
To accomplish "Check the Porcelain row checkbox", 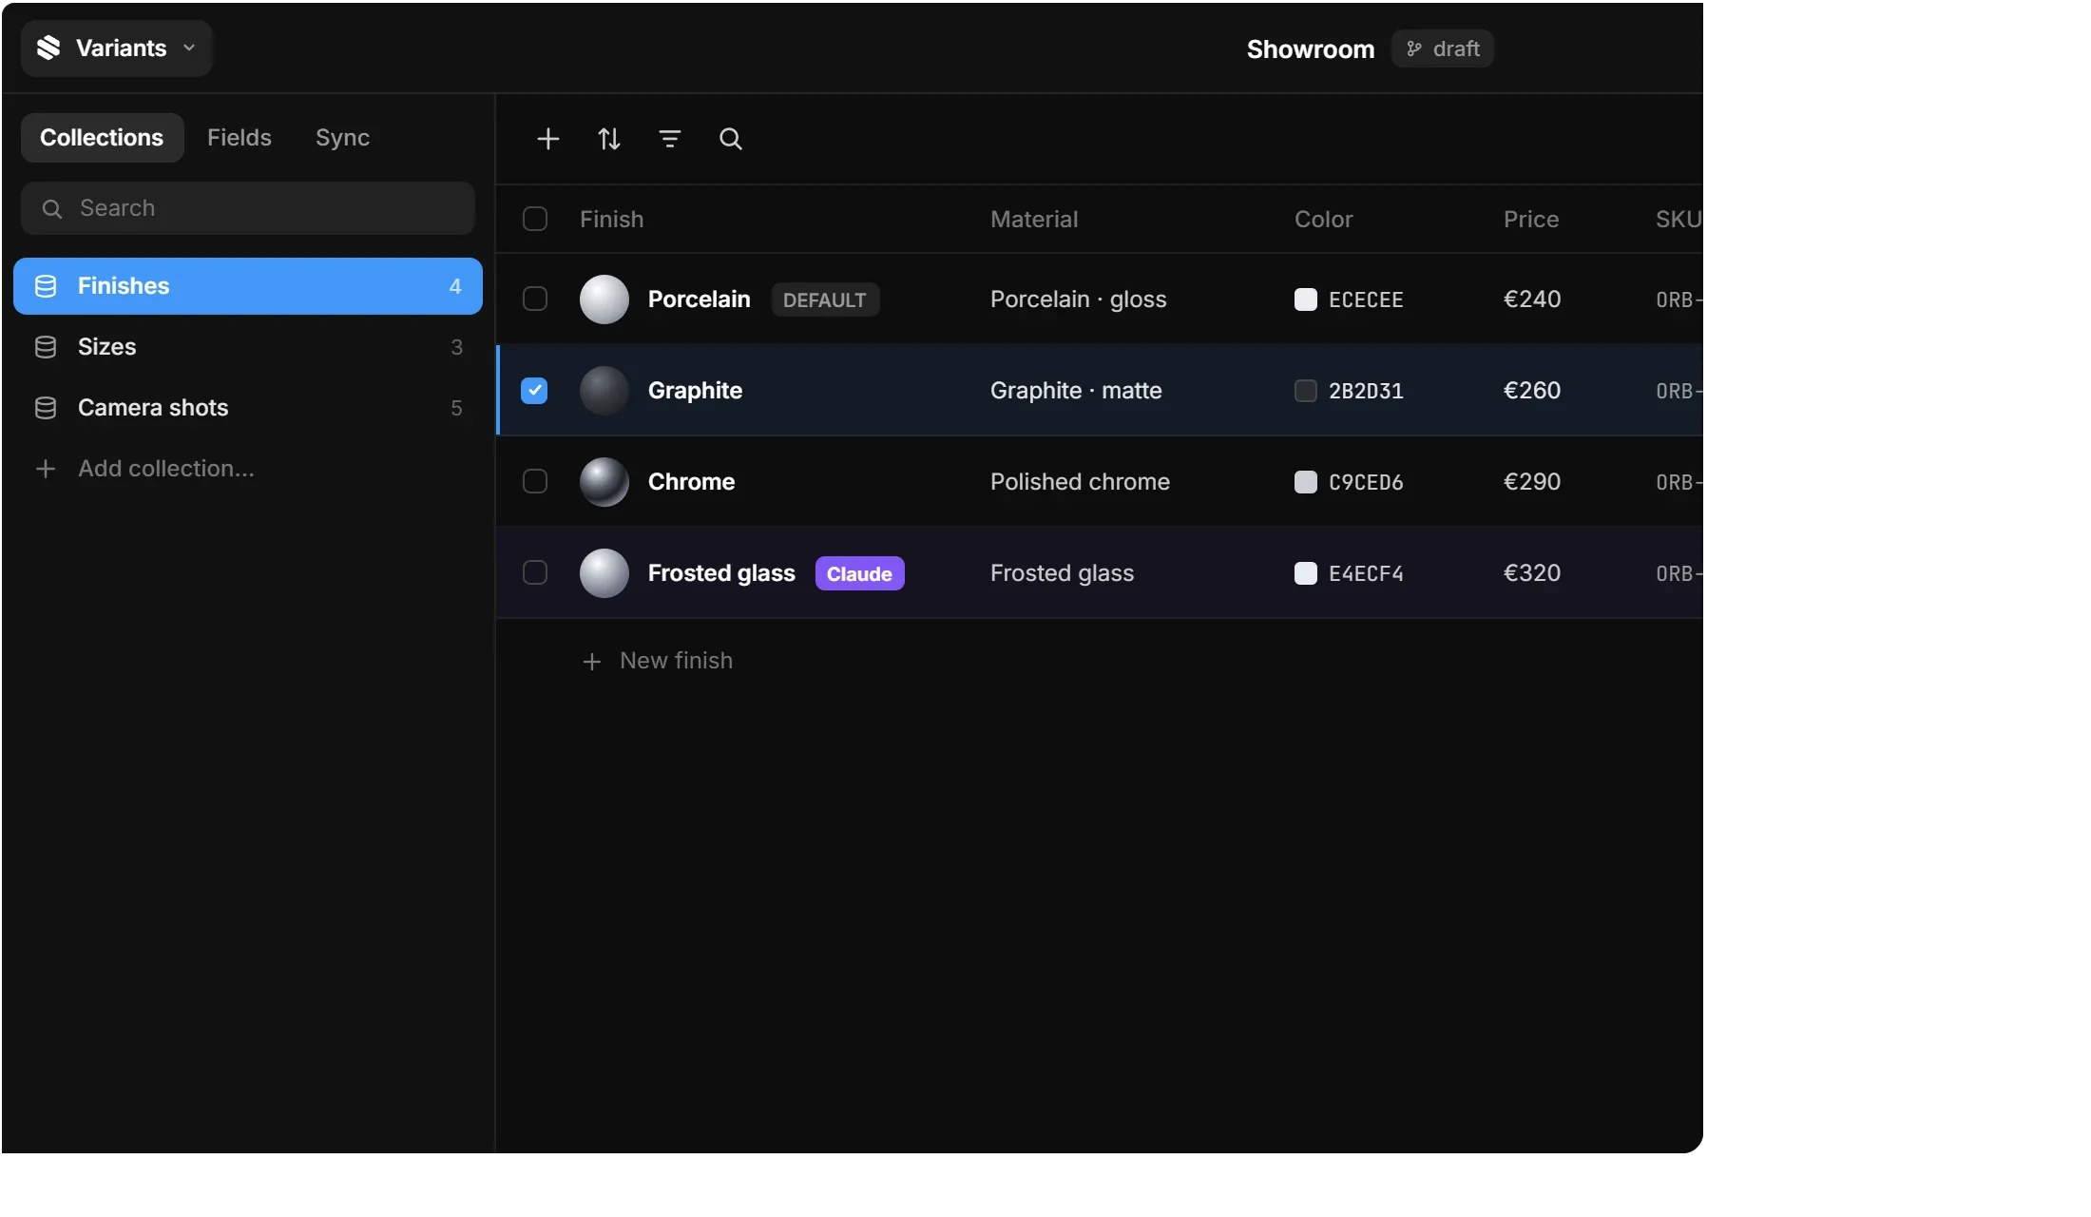I will click(x=535, y=299).
